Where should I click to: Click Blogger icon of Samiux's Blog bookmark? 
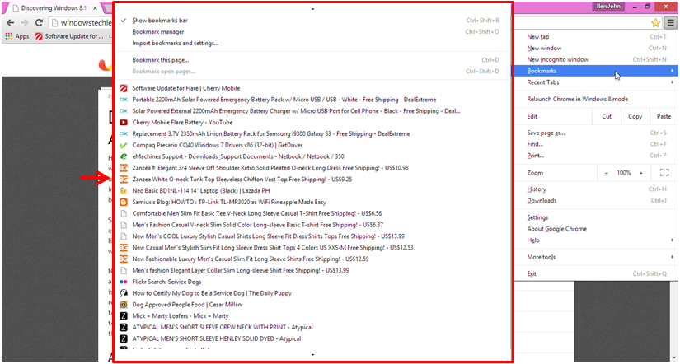tap(124, 202)
